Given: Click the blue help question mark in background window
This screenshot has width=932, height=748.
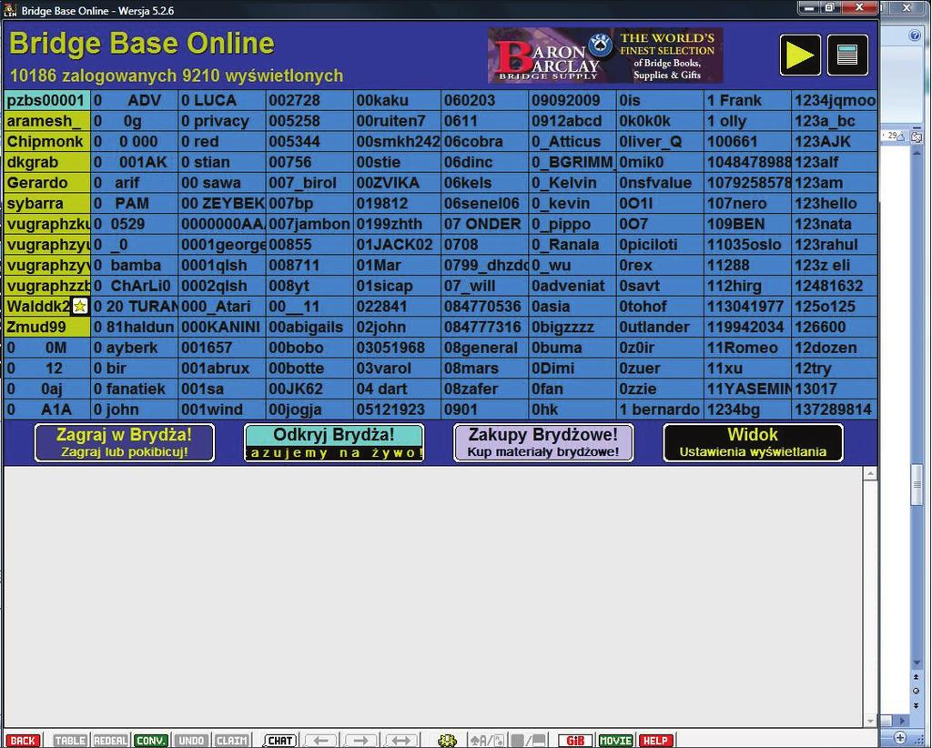Looking at the screenshot, I should [916, 35].
